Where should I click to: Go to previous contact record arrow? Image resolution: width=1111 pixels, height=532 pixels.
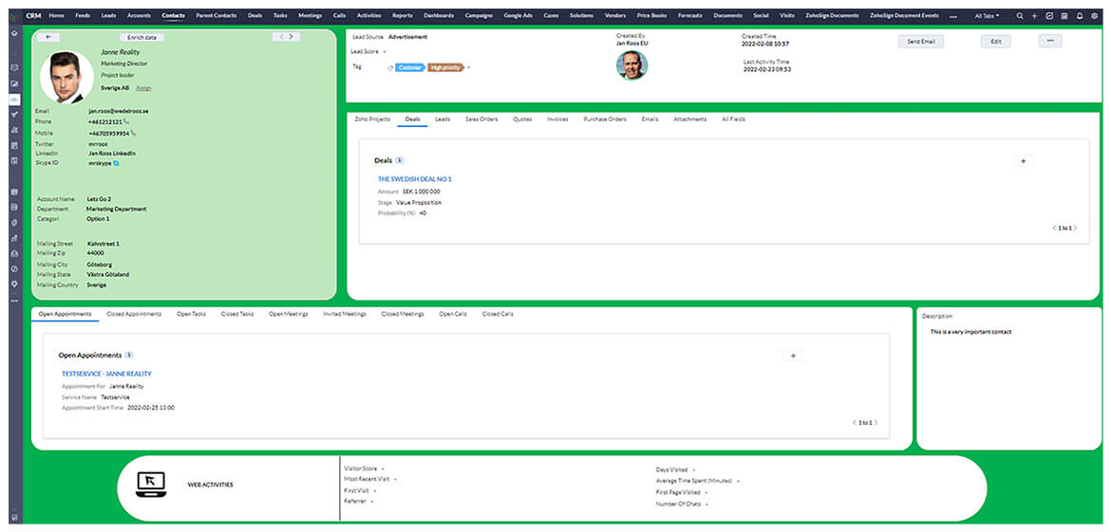(x=281, y=37)
